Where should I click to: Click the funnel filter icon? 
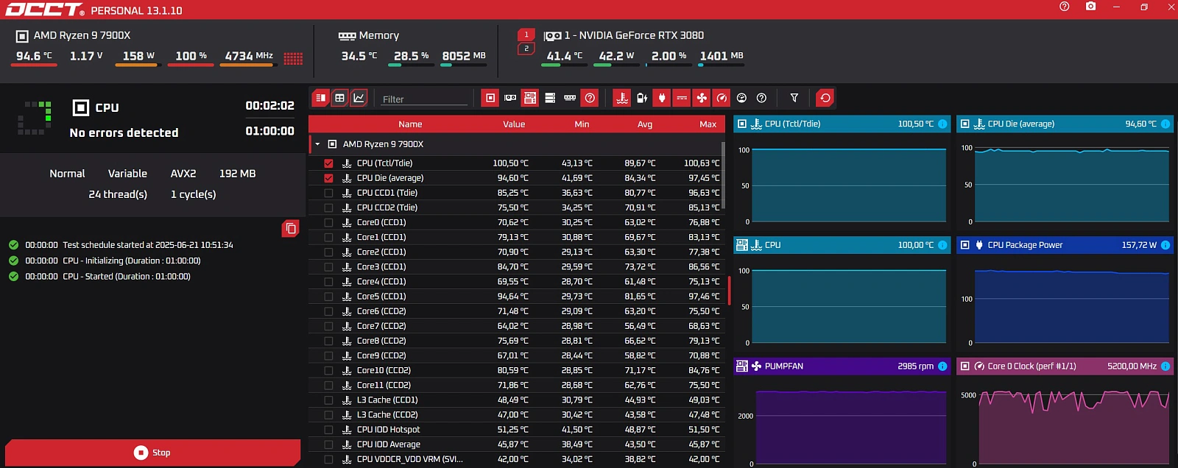pyautogui.click(x=794, y=98)
